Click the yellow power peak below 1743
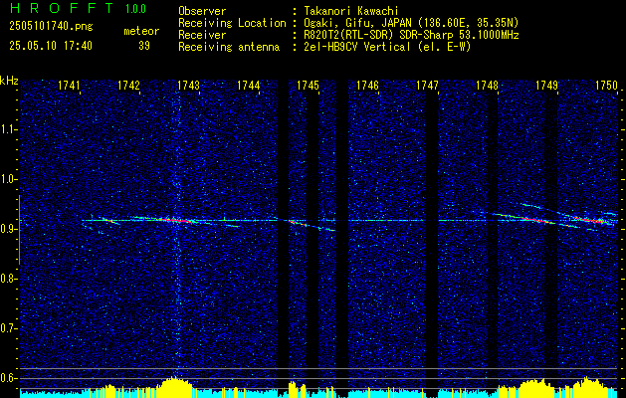Screen dimensions: 626x398 pos(174,387)
